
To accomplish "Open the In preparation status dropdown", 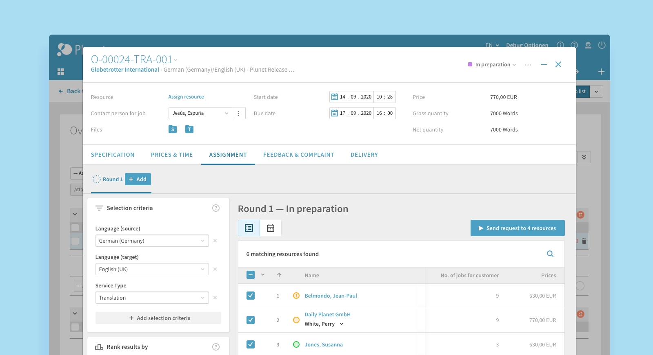I will point(492,65).
